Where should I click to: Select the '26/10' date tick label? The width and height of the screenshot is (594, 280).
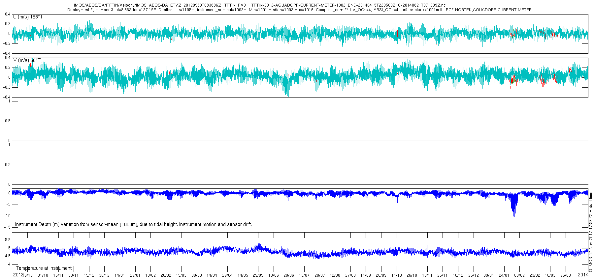[412, 275]
